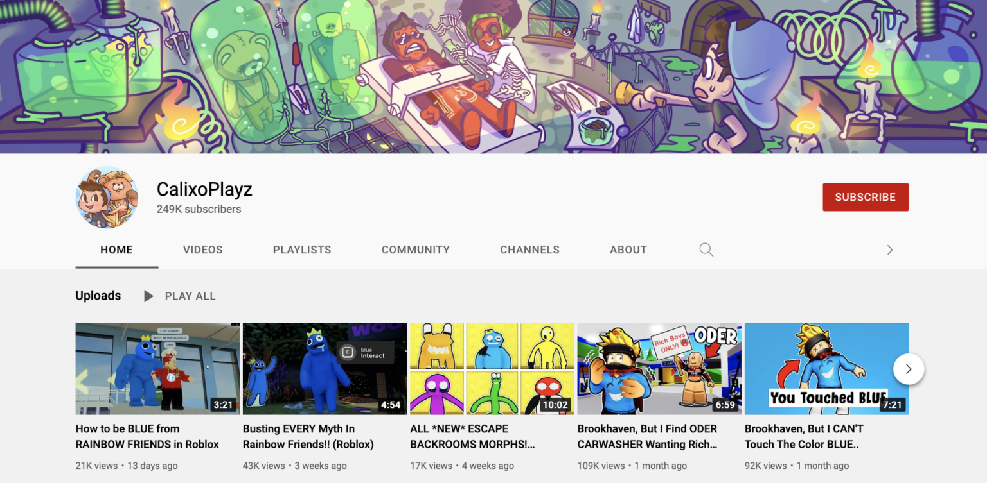This screenshot has height=483, width=987.
Task: Open the ESCAPE BACKROOMS MORPHS thumbnail
Action: [492, 368]
